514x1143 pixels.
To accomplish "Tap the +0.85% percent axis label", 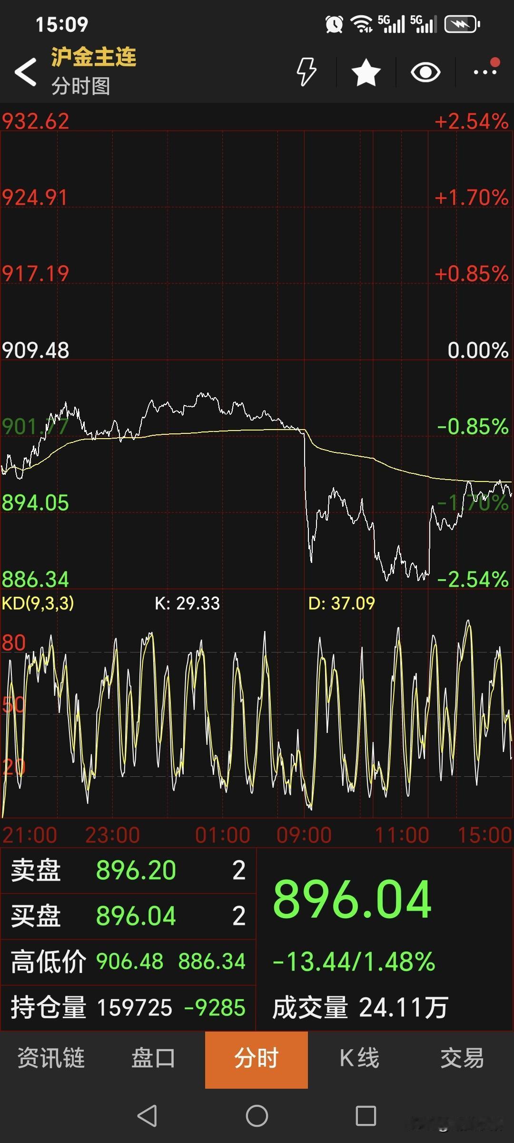I will (x=472, y=273).
